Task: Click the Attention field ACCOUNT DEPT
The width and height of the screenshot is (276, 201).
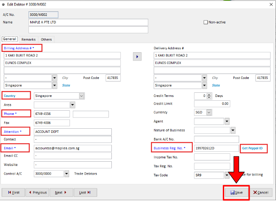Action: click(73, 132)
